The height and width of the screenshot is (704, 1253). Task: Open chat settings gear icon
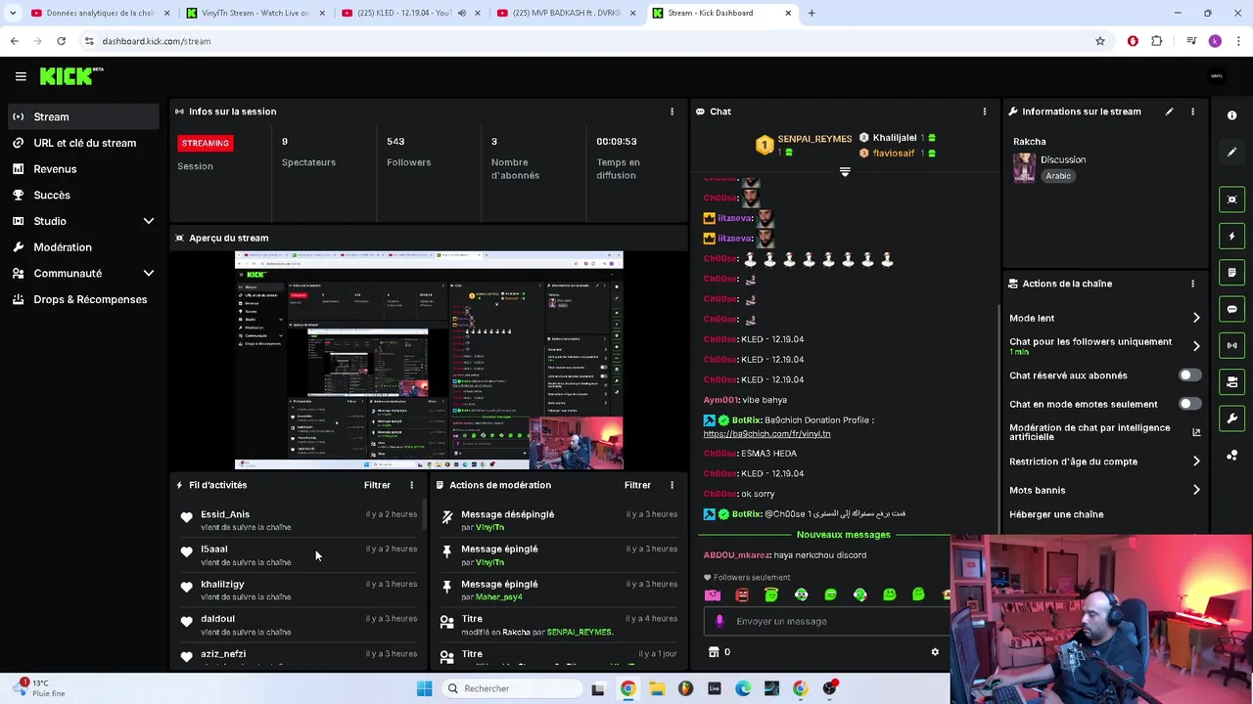(x=935, y=652)
